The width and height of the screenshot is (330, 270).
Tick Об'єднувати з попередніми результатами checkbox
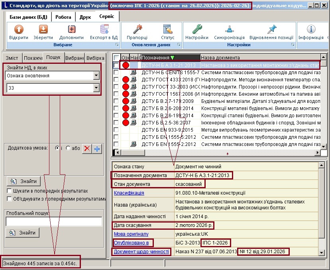[x=10, y=199]
